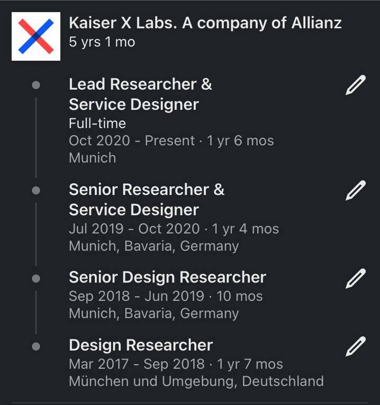Open the Senior Researcher & Service Designer title
This screenshot has width=380, height=405.
click(x=147, y=199)
